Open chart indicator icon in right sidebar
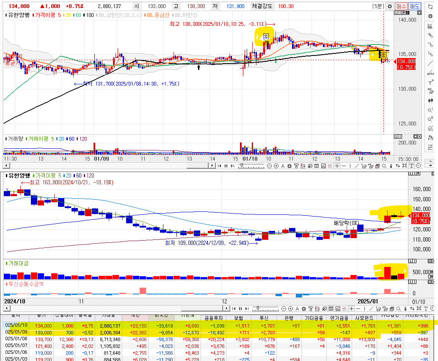This screenshot has width=438, height=361. pyautogui.click(x=430, y=26)
